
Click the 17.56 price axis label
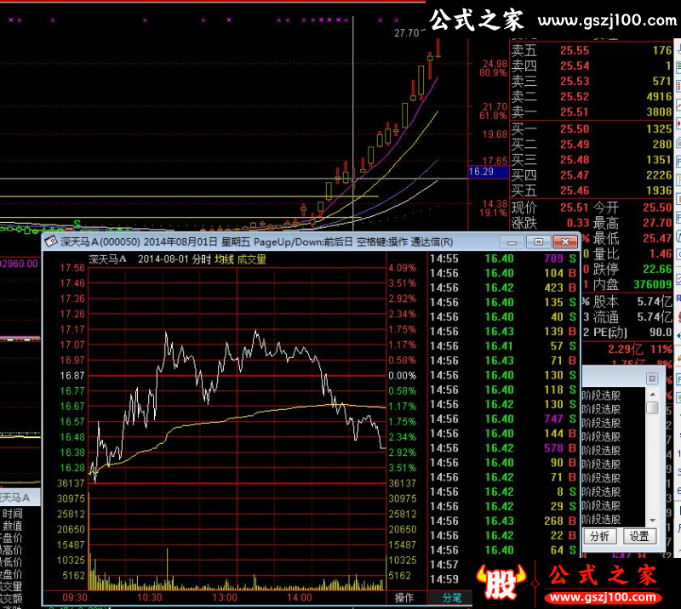point(72,268)
